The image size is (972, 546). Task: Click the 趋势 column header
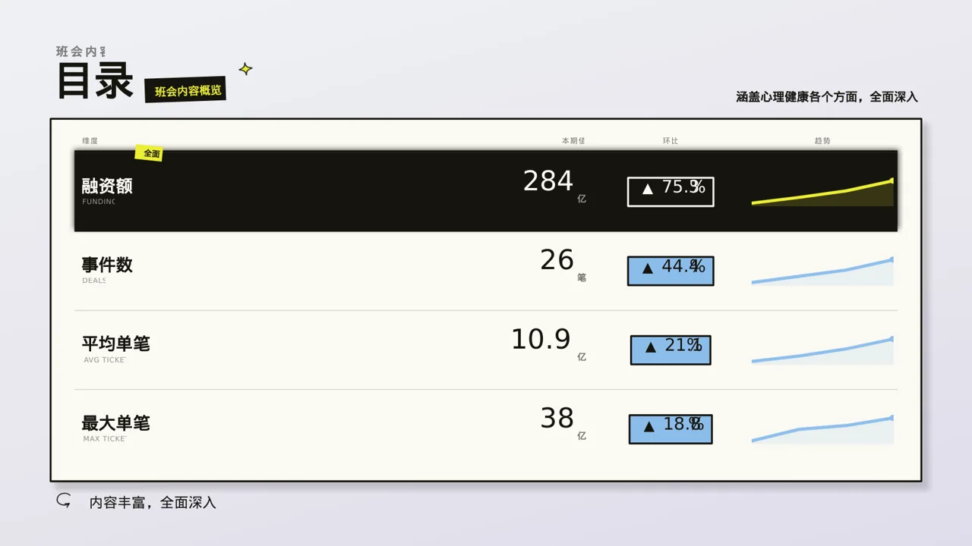pos(822,141)
